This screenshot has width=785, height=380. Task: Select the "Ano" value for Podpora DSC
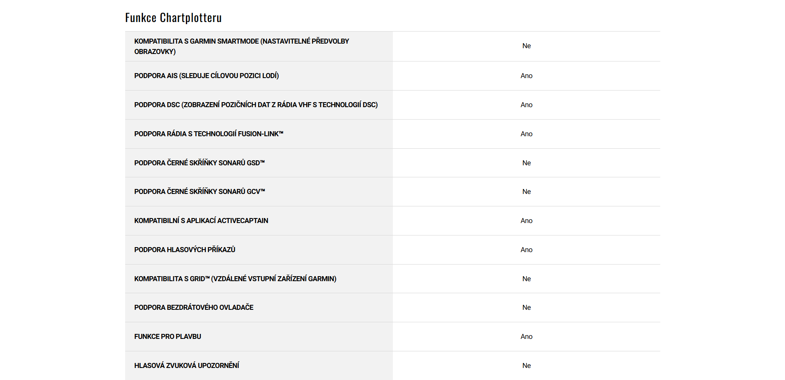pyautogui.click(x=526, y=105)
